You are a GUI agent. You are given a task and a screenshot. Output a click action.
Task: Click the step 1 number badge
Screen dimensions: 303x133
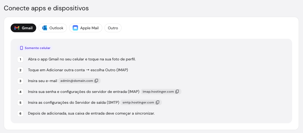click(20, 59)
